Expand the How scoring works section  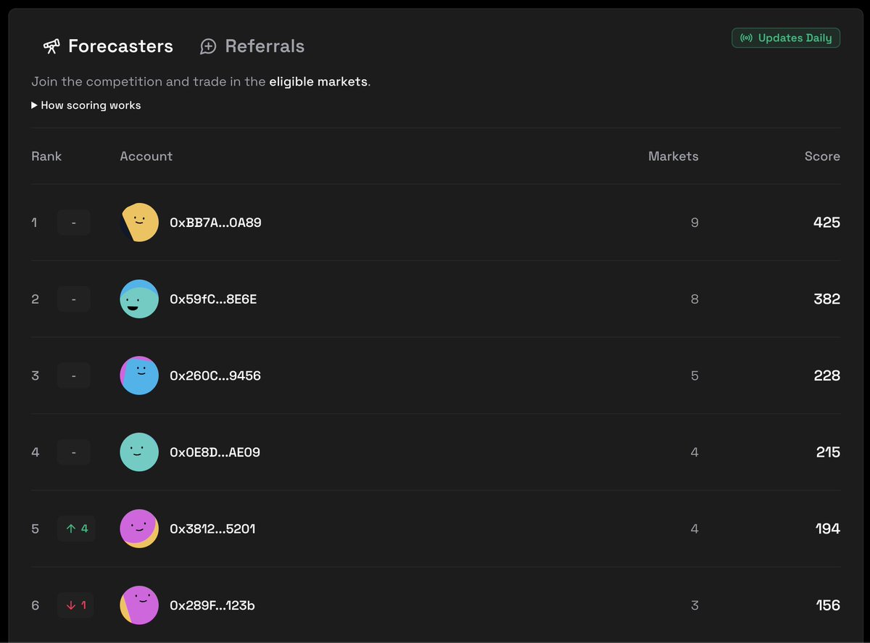point(86,105)
